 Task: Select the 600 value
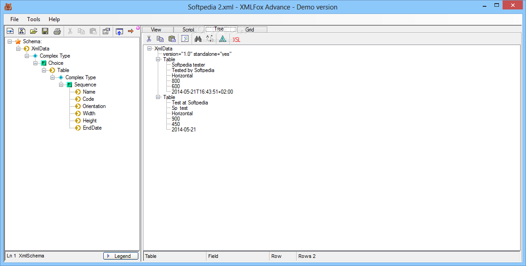tap(176, 86)
